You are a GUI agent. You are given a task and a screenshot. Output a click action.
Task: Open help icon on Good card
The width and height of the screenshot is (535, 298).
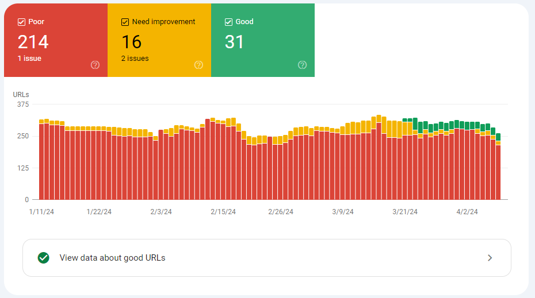(x=302, y=65)
